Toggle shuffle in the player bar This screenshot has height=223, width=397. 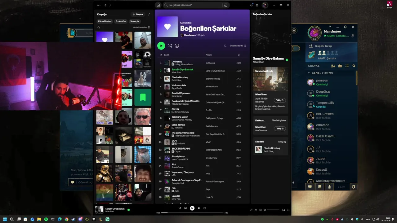click(x=180, y=208)
